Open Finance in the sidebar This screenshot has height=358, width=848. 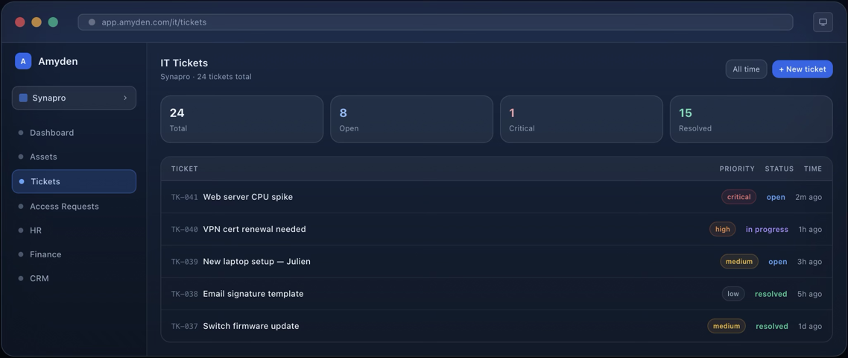(x=74, y=254)
